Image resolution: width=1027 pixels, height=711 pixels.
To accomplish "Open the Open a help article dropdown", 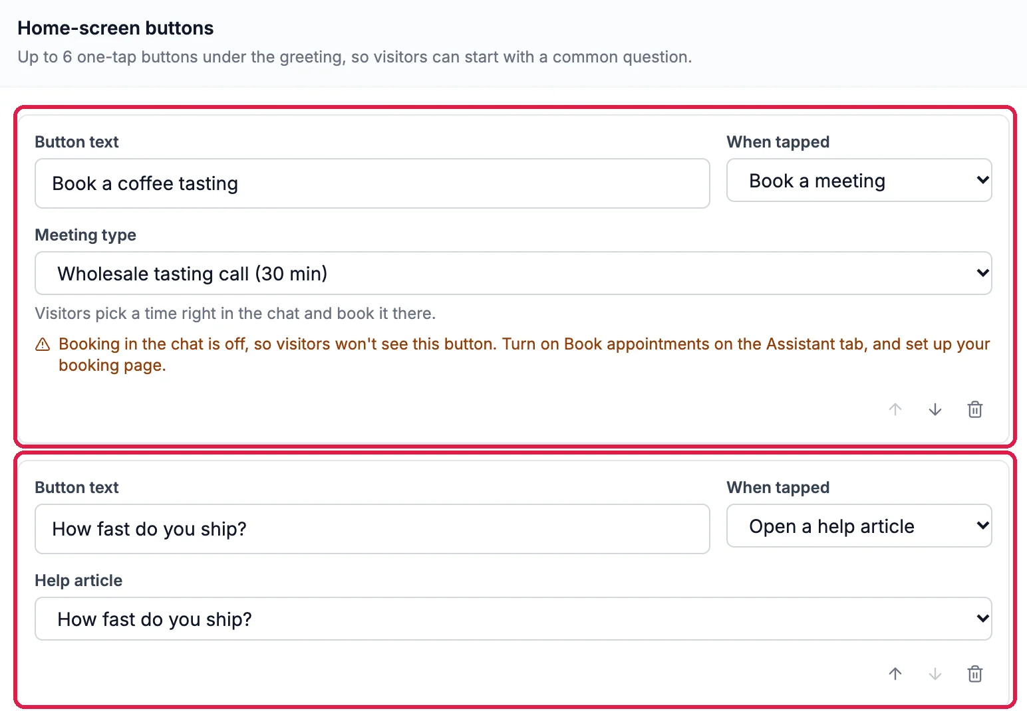I will tap(859, 526).
